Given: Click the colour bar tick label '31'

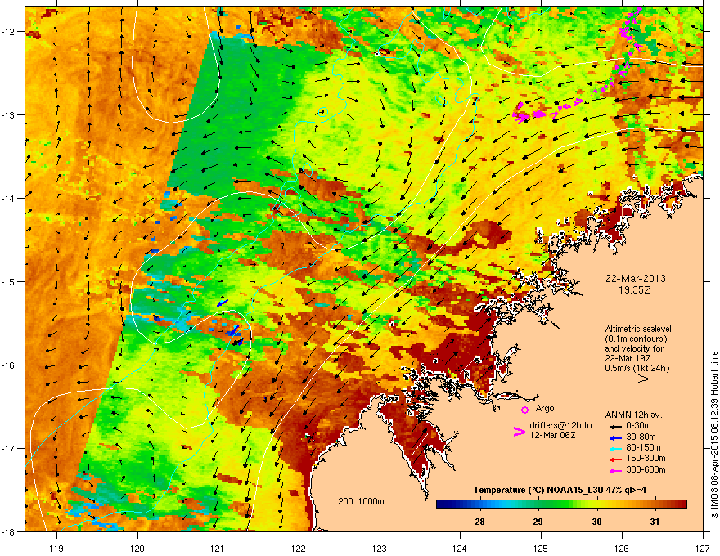Looking at the screenshot, I should [x=655, y=522].
